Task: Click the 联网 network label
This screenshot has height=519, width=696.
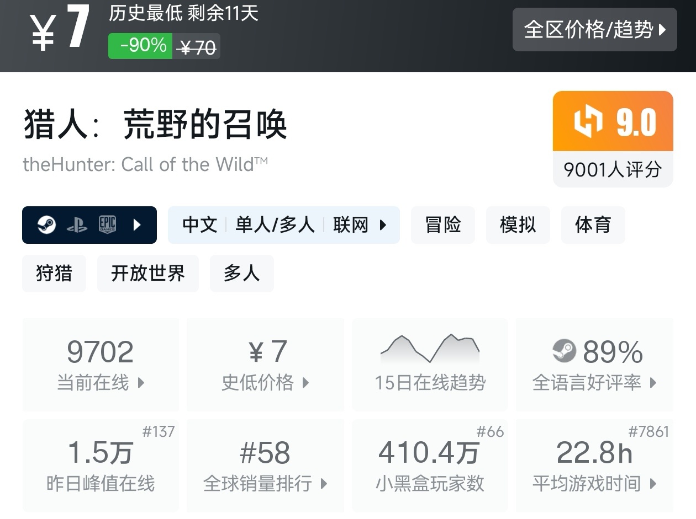Action: click(x=351, y=225)
